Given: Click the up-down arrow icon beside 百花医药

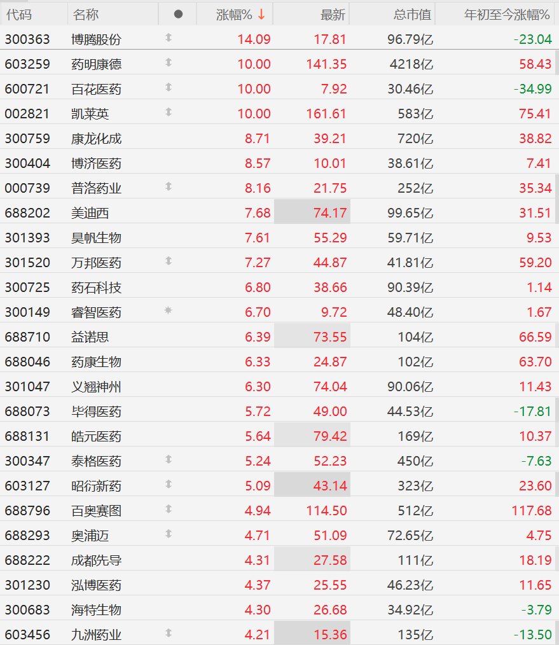Looking at the screenshot, I should (169, 87).
